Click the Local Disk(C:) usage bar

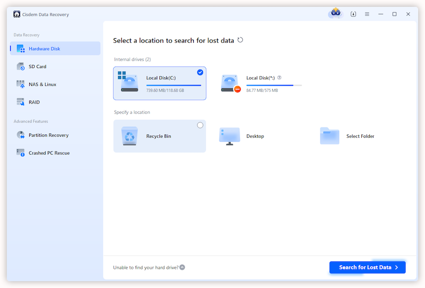[174, 85]
